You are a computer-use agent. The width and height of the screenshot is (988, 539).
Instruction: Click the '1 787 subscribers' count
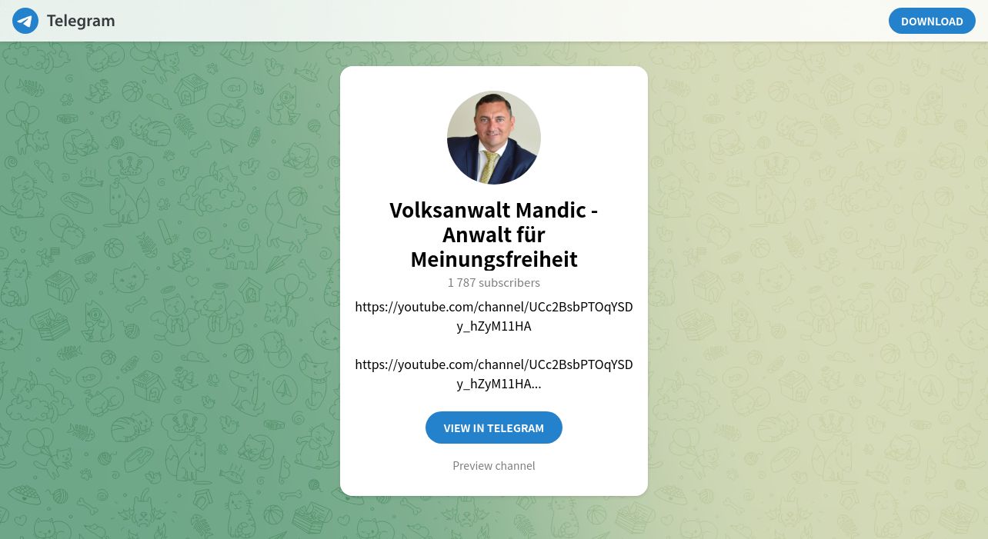click(x=494, y=282)
